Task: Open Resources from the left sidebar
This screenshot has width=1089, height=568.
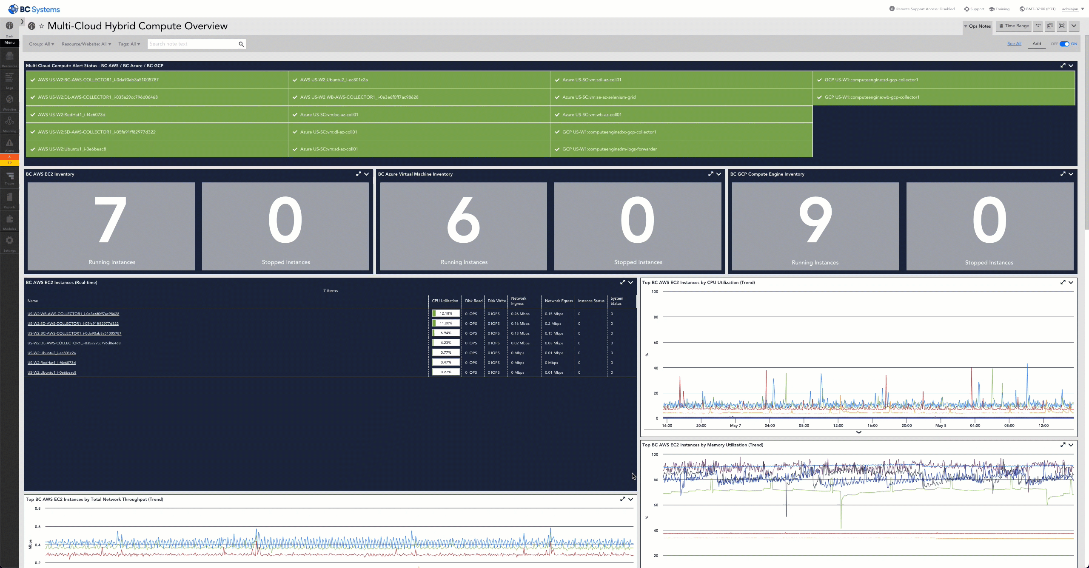Action: click(9, 56)
